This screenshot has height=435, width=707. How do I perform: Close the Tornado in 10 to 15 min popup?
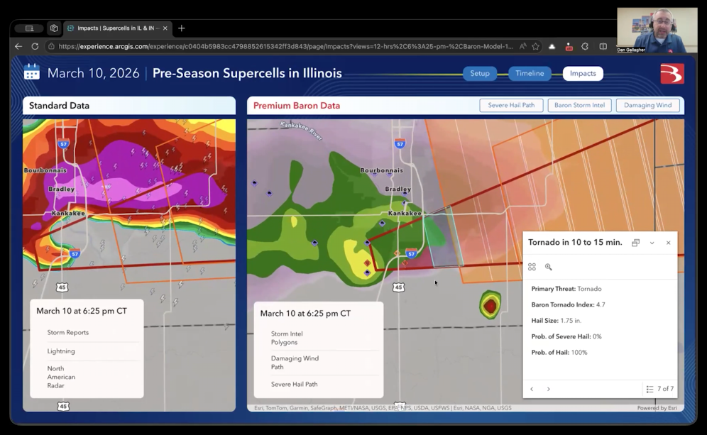pos(668,243)
